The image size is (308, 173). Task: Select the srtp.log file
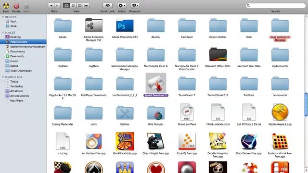click(63, 141)
